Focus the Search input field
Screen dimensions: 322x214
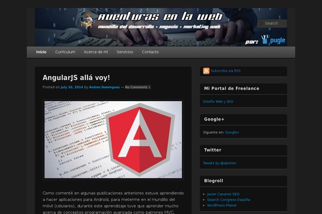(x=272, y=24)
